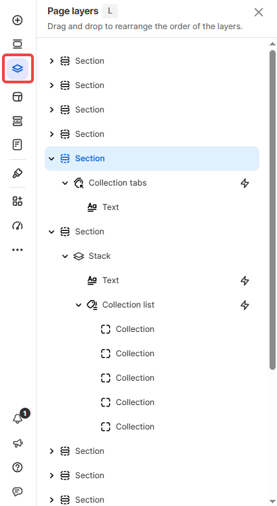Image resolution: width=277 pixels, height=506 pixels.
Task: Open the megaphone announcements icon
Action: point(18,443)
